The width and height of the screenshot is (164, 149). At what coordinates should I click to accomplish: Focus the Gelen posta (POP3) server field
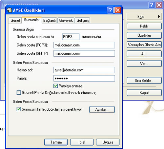coord(84,45)
